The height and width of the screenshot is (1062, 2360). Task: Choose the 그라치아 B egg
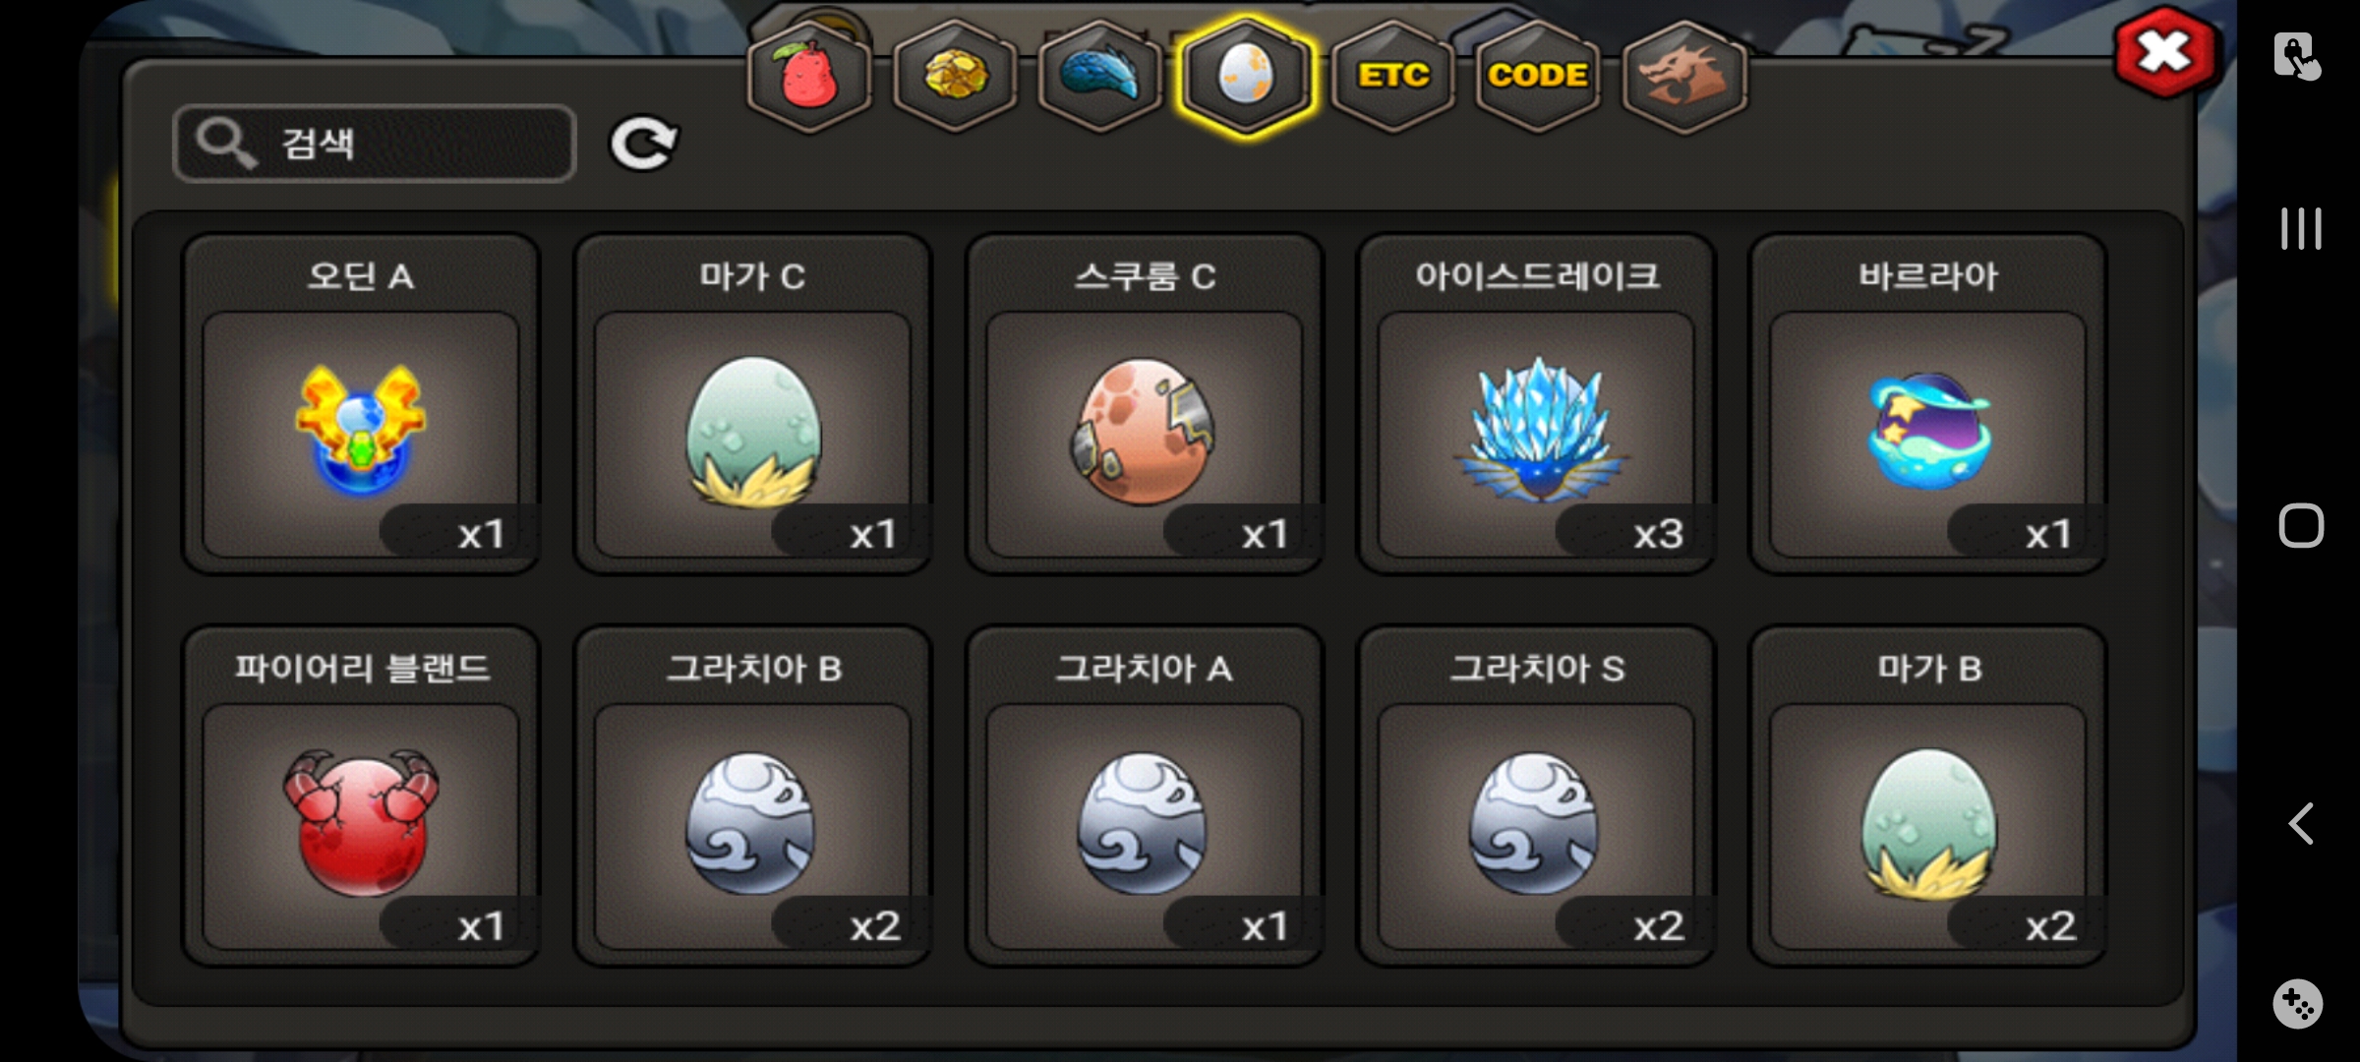pos(752,796)
